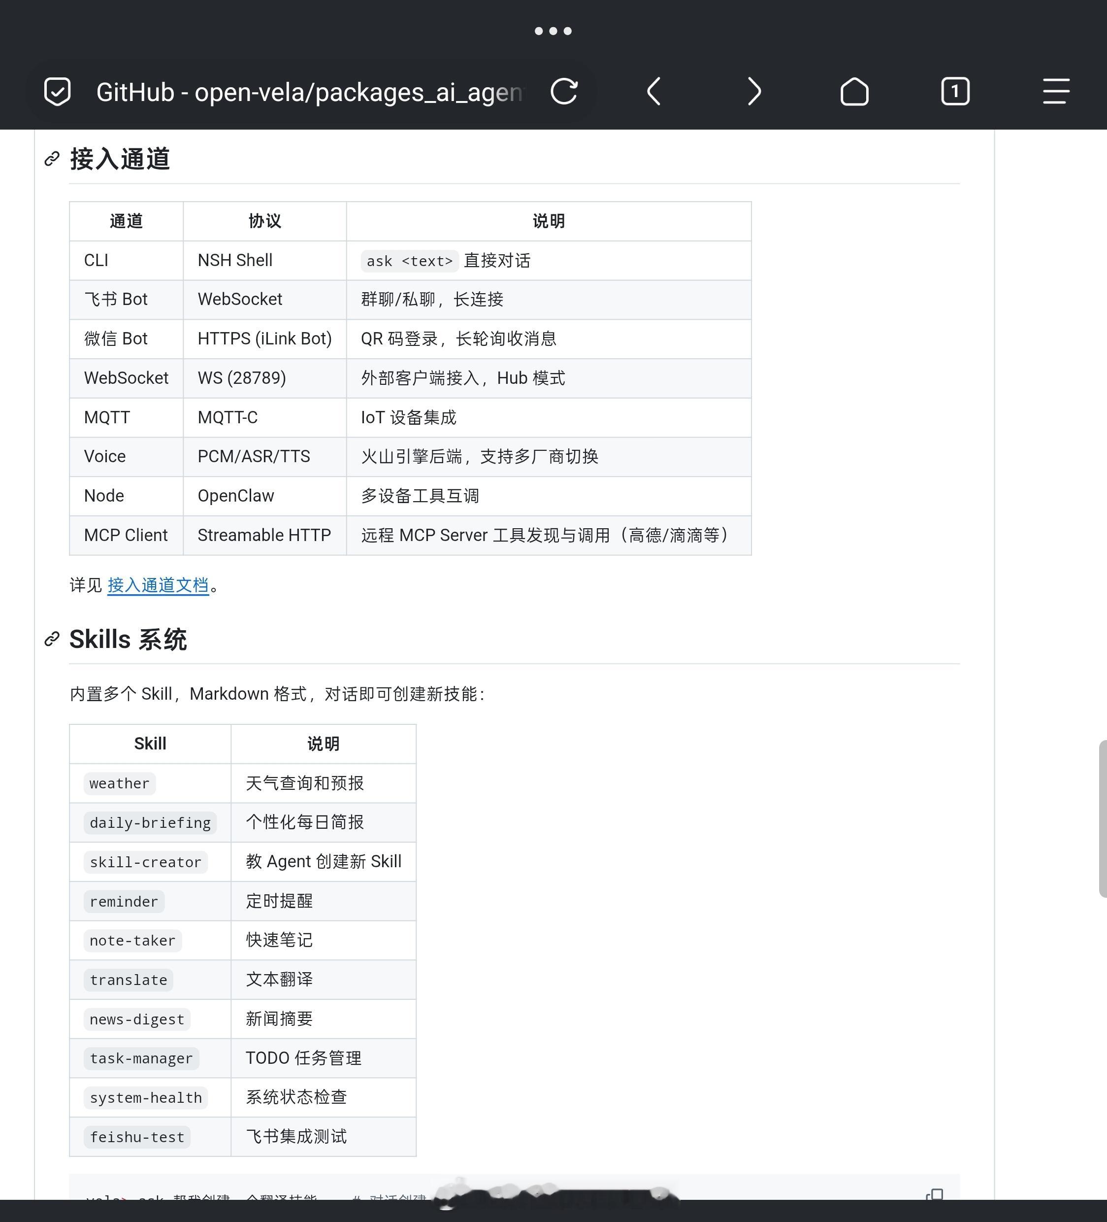Click the page scrollbar thumb
The image size is (1107, 1222).
(1103, 818)
